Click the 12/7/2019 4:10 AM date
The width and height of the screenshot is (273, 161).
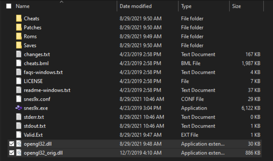(141, 153)
